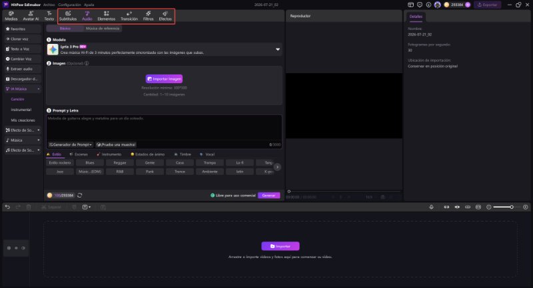Select Favoritos in the sidebar
This screenshot has height=288, width=533.
click(23, 29)
